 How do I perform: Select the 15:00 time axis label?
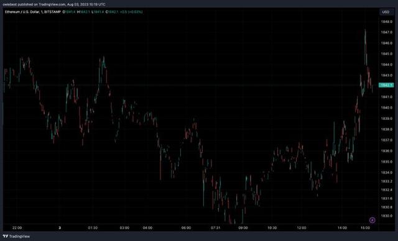(365, 228)
